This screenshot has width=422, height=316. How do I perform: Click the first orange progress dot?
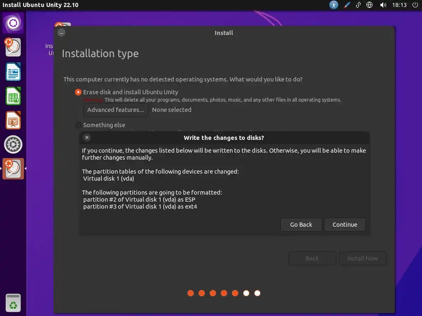pyautogui.click(x=190, y=293)
